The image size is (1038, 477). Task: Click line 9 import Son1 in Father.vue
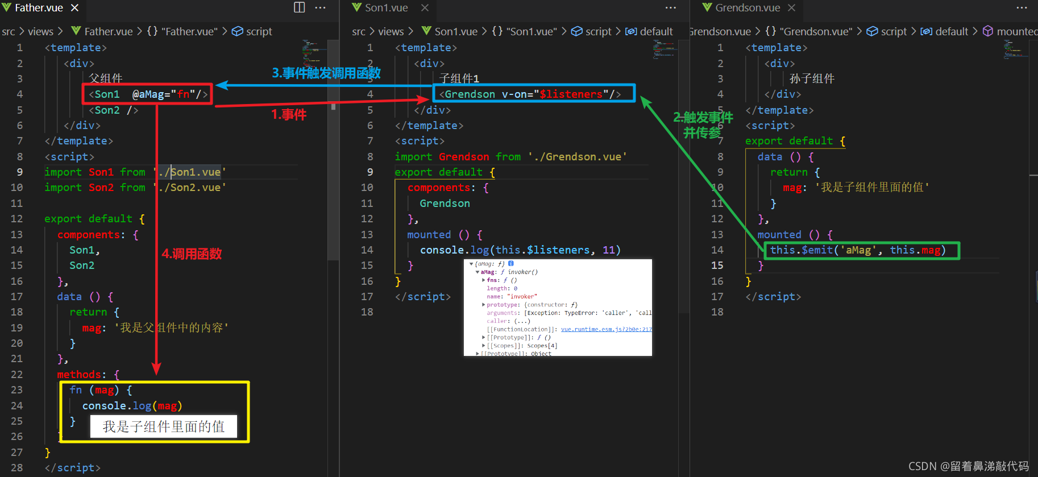pos(135,172)
